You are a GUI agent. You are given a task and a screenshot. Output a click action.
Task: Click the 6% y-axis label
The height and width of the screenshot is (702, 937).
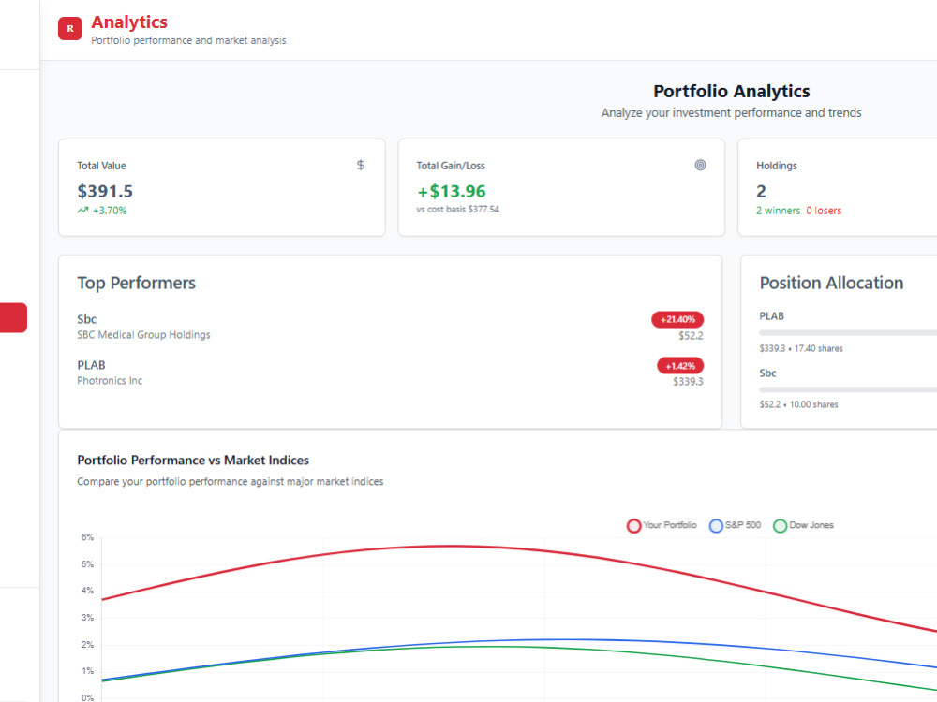(87, 537)
